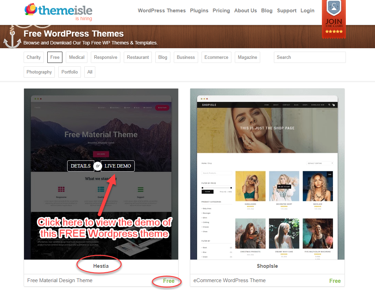Click the 'is hiring' link

click(84, 18)
